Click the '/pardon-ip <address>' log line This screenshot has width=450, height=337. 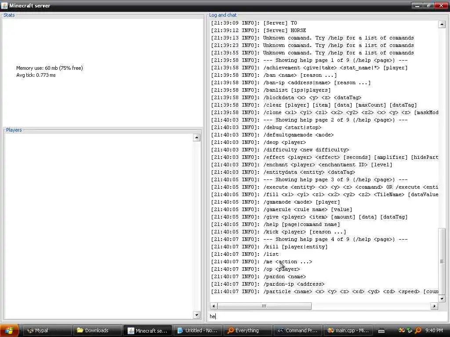(x=268, y=284)
